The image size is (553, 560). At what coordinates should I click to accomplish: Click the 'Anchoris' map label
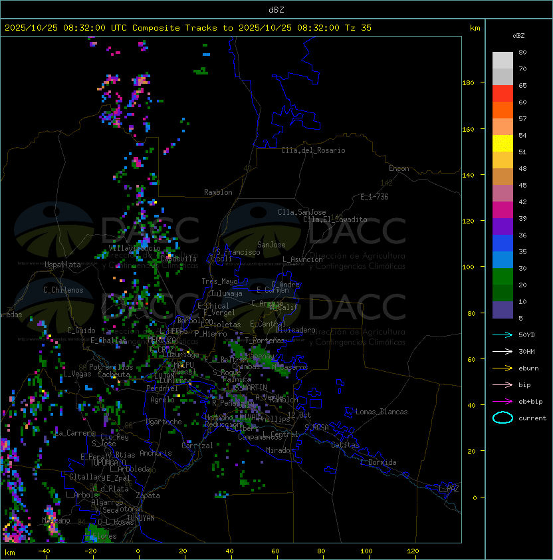click(156, 453)
